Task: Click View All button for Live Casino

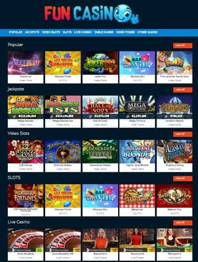Action: (x=183, y=223)
